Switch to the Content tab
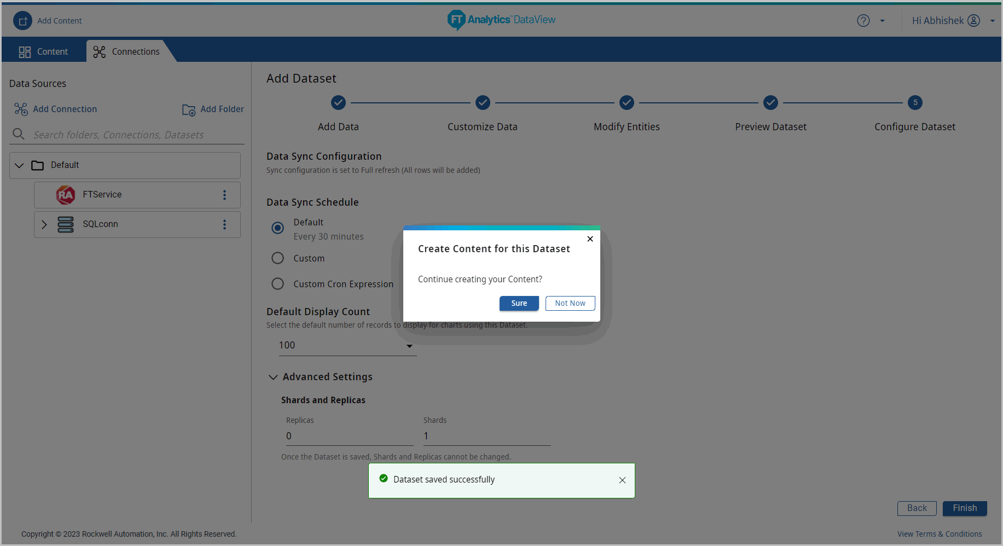This screenshot has width=1003, height=546. tap(44, 51)
